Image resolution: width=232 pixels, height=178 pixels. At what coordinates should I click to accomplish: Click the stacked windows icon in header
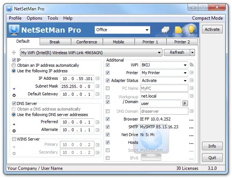point(165,30)
